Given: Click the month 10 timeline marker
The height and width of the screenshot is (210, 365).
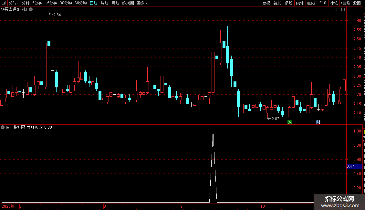Looking at the screenshot, I should (x=263, y=206).
